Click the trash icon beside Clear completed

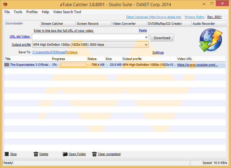(x=94, y=154)
